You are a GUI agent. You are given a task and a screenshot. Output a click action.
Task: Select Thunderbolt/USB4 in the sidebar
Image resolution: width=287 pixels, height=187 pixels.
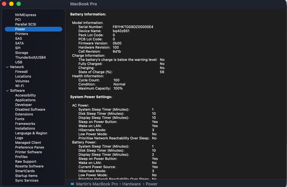point(30,58)
